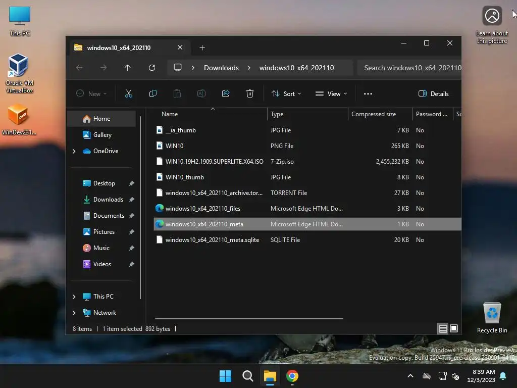Image resolution: width=517 pixels, height=388 pixels.
Task: Open taskbar Search
Action: [x=247, y=376]
